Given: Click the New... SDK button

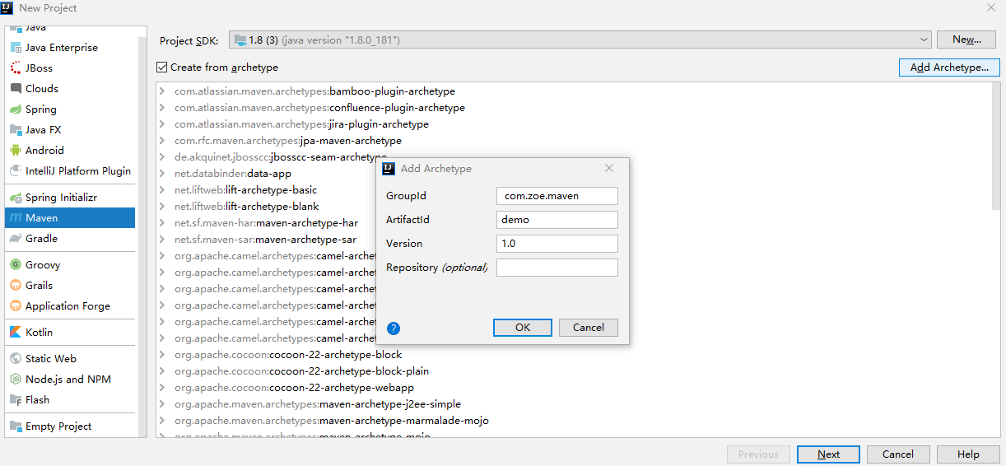Looking at the screenshot, I should point(966,40).
